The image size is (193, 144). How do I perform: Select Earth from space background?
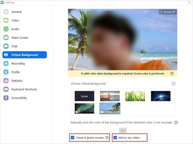pyautogui.click(x=161, y=96)
